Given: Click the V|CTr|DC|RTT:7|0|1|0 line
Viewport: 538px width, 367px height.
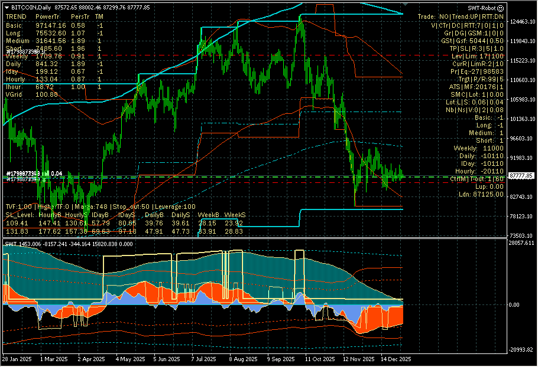Looking at the screenshot, I should [467, 25].
